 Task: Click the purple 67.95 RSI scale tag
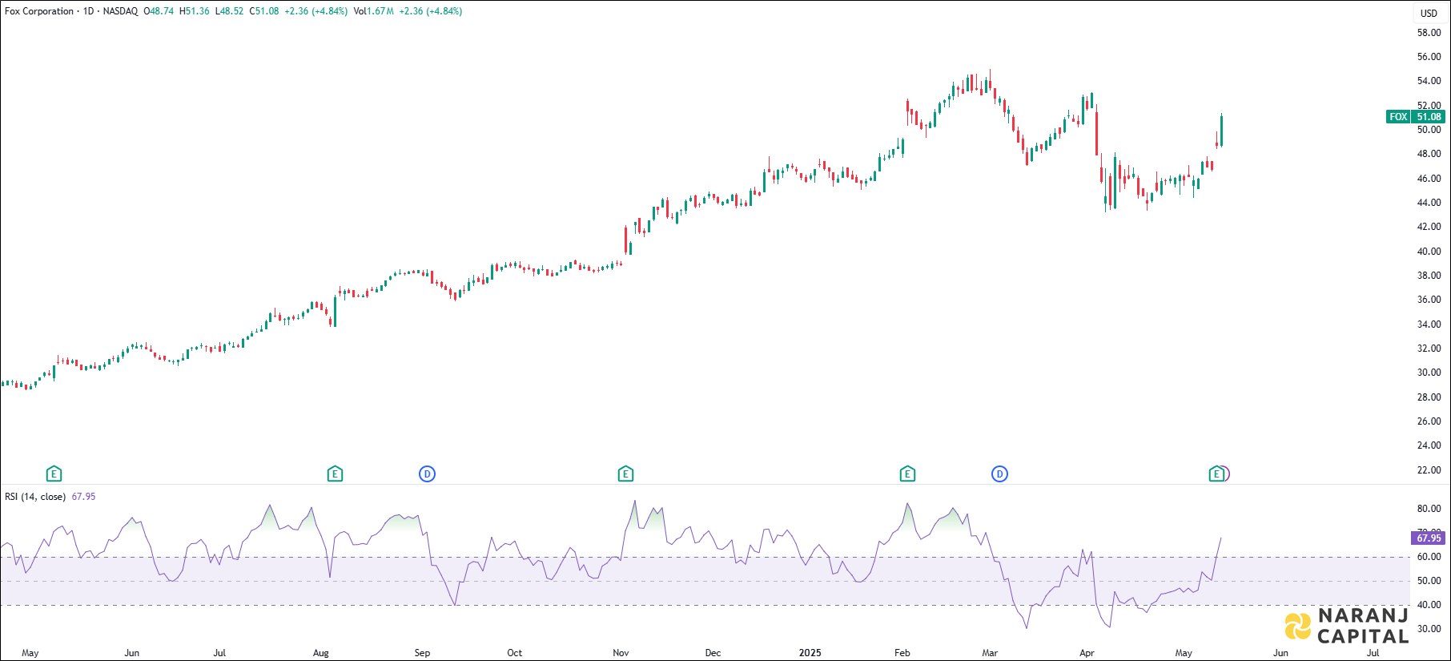[1429, 538]
